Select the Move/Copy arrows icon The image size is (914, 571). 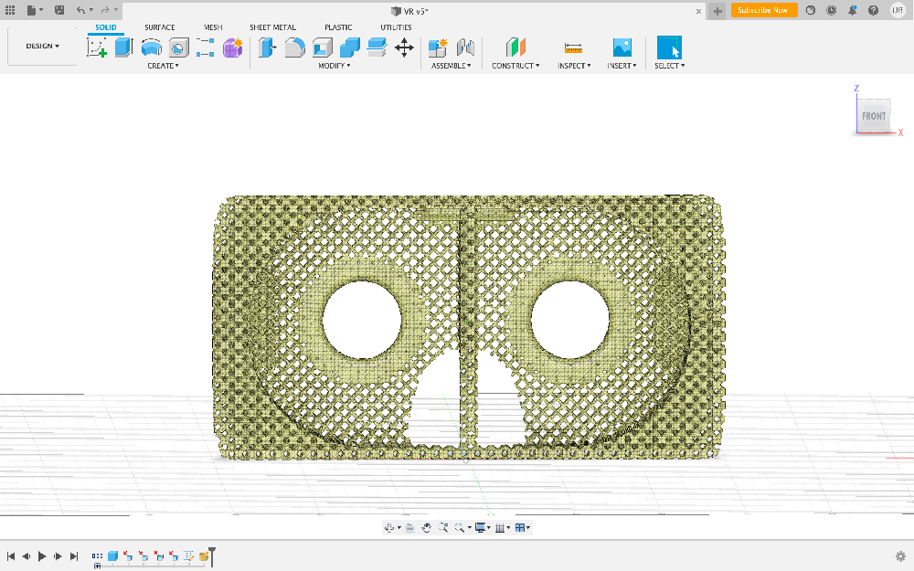point(404,48)
